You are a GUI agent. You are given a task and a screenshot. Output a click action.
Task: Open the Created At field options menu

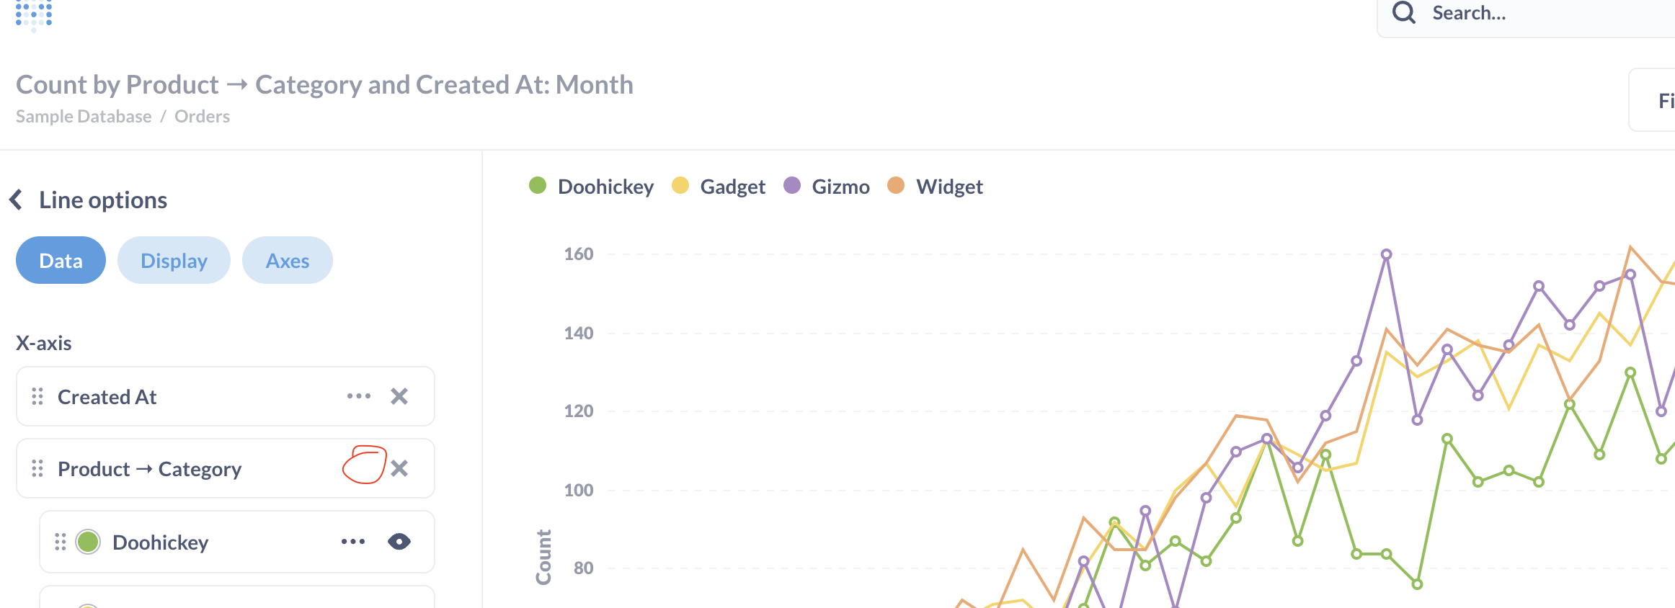click(359, 396)
